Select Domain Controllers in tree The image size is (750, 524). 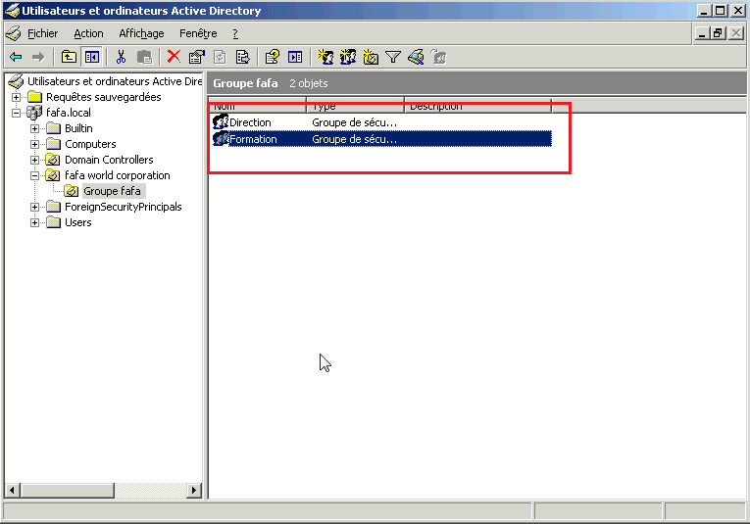[x=109, y=160]
